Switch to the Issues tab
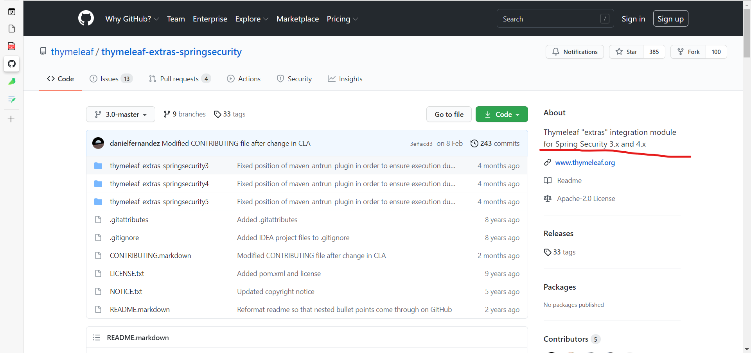This screenshot has width=751, height=353. click(111, 79)
